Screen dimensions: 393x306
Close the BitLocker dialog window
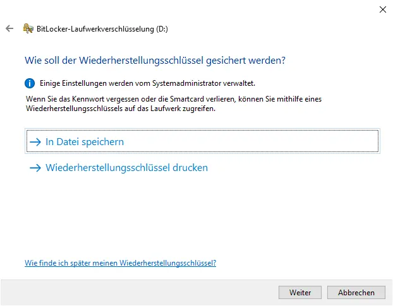[x=382, y=9]
